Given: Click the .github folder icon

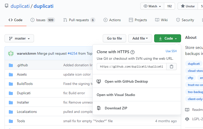Looking at the screenshot, I should (x=11, y=65).
